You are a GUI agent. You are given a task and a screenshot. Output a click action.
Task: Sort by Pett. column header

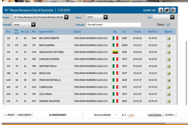pyautogui.click(x=34, y=32)
